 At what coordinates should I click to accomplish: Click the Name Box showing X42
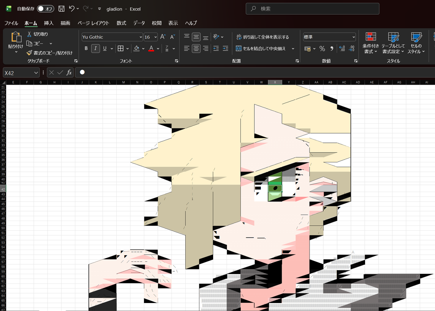click(21, 73)
